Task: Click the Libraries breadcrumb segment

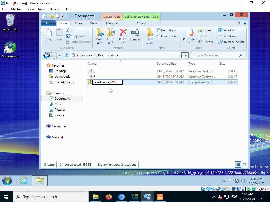Action: 86,55
